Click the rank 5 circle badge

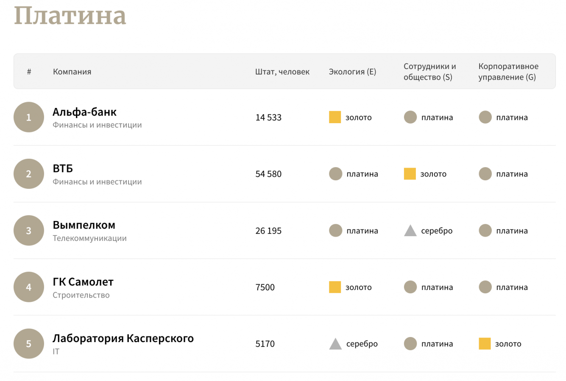pyautogui.click(x=29, y=344)
